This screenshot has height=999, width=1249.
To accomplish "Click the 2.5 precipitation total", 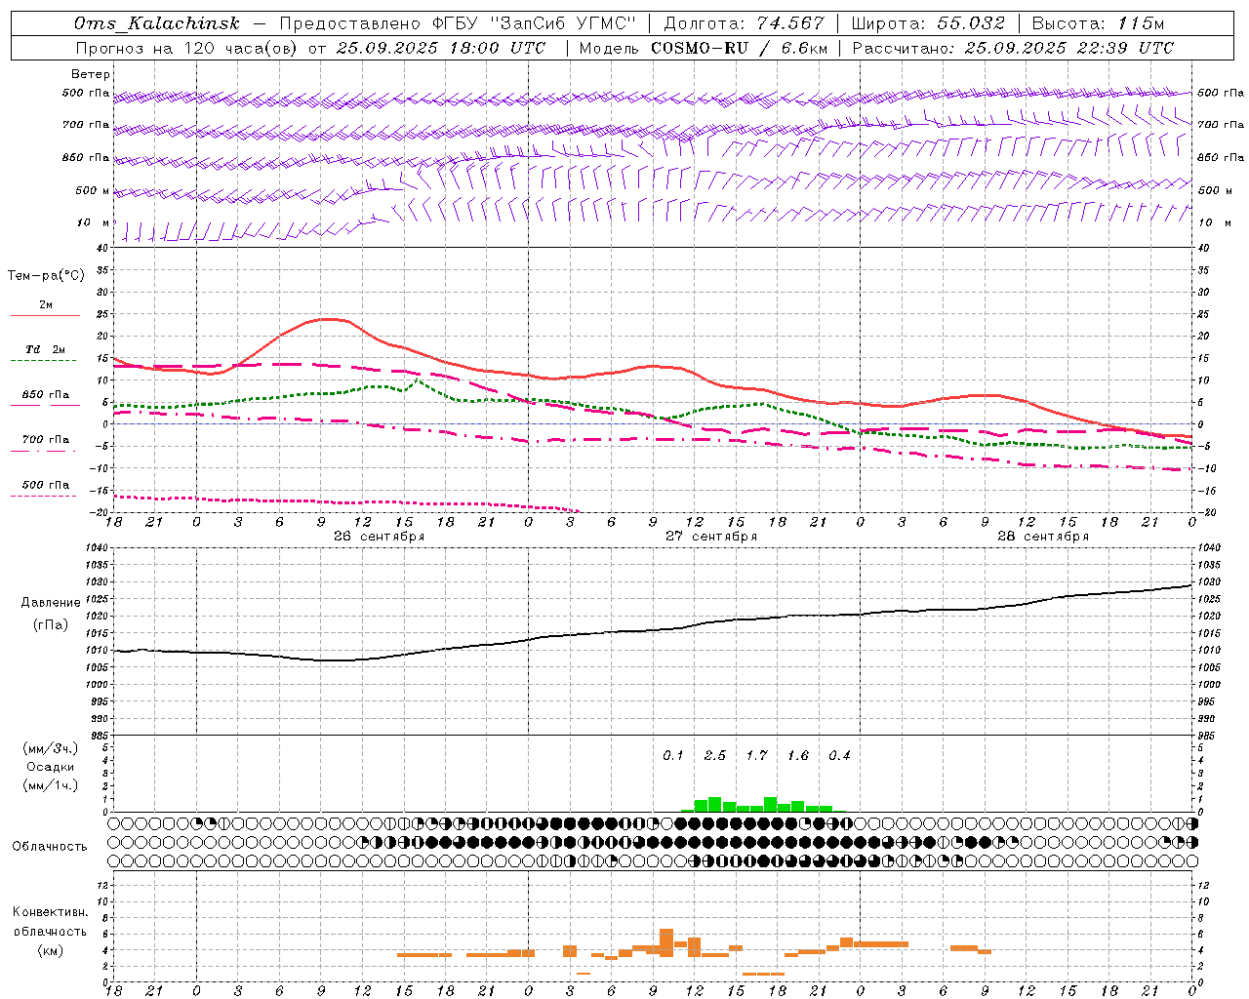I will click(715, 755).
